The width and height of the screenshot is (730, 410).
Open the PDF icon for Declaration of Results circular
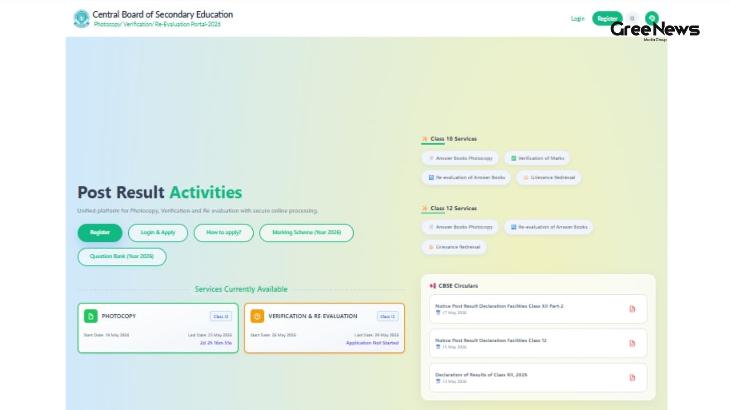coord(632,378)
